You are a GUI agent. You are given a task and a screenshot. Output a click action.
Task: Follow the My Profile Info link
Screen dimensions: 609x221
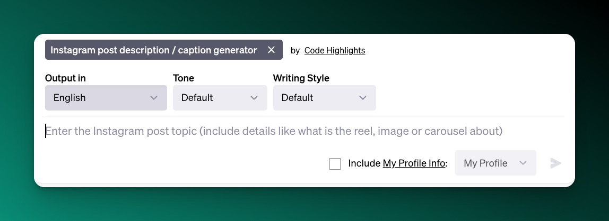[x=414, y=163]
